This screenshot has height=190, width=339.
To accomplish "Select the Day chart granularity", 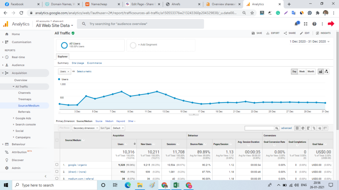I will pos(294,72).
